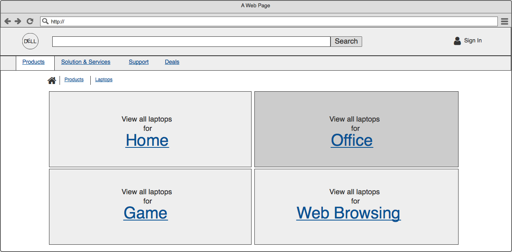
Task: Open the Support menu item
Action: point(139,62)
